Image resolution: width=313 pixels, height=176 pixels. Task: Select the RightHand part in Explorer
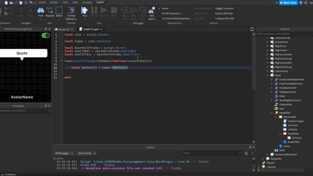(278, 50)
